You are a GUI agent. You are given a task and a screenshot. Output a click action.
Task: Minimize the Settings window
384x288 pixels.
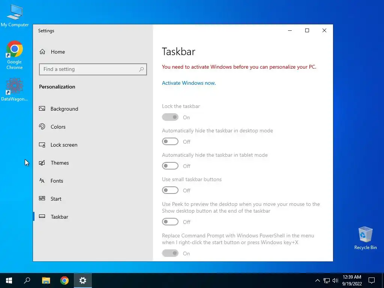(290, 30)
